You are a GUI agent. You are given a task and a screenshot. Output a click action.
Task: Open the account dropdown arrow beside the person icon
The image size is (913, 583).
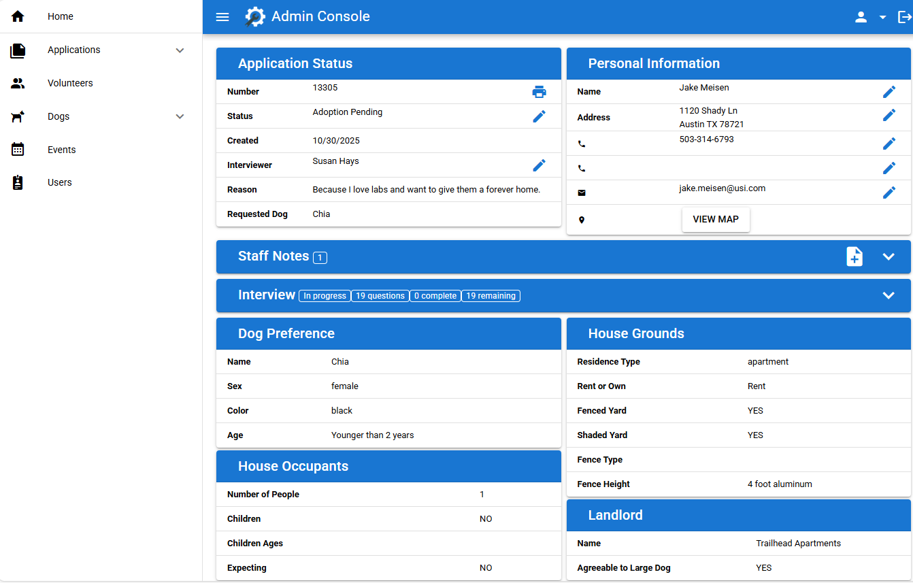pos(882,16)
